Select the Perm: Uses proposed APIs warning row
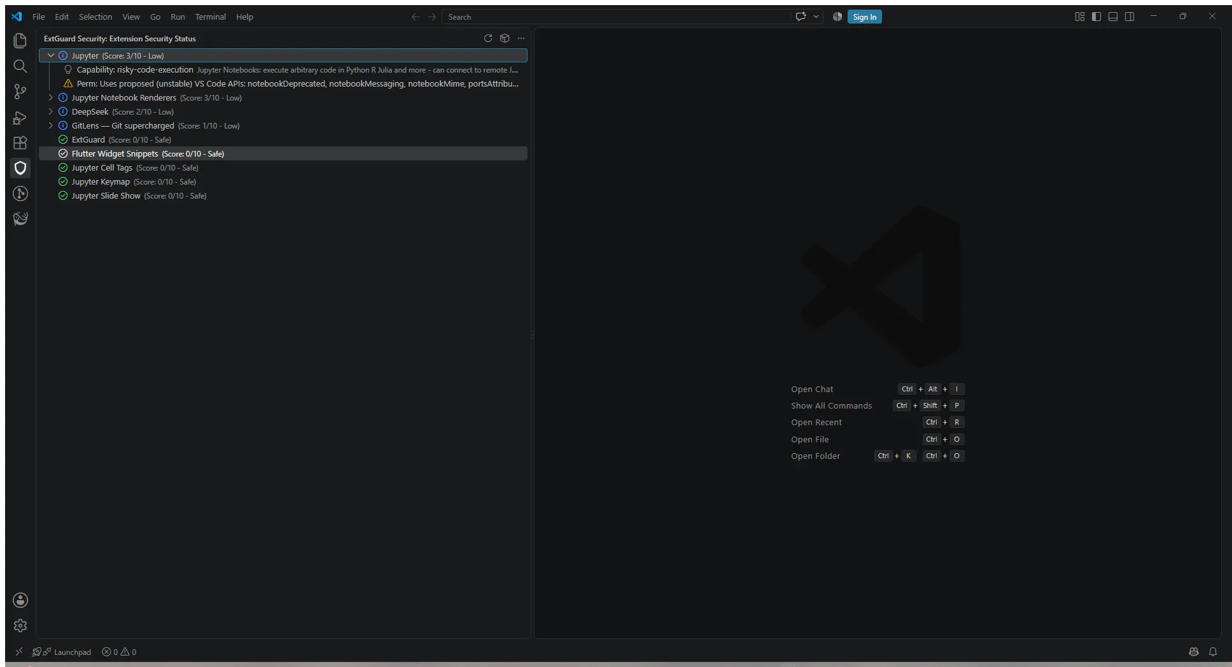1232x667 pixels. tap(283, 83)
